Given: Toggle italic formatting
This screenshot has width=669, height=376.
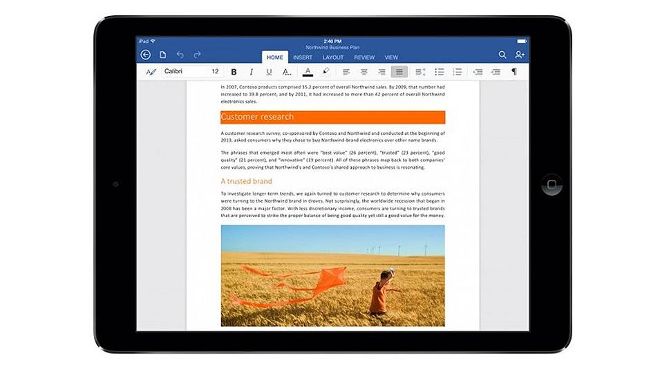Looking at the screenshot, I should (251, 72).
